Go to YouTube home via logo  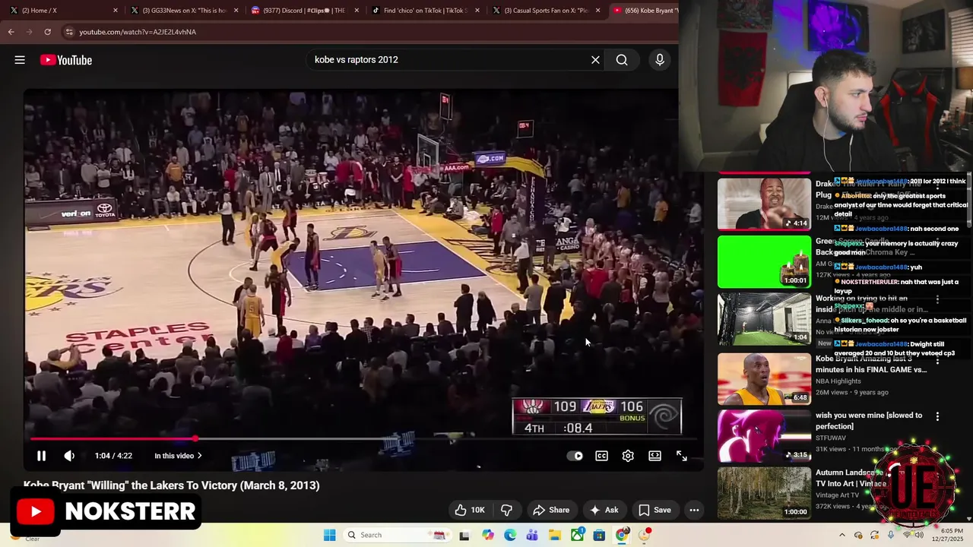pos(66,60)
